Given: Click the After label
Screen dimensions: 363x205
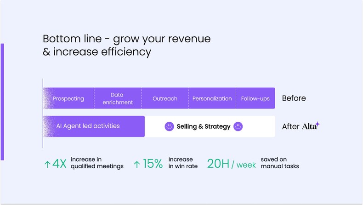Looking at the screenshot, I should click(290, 126).
